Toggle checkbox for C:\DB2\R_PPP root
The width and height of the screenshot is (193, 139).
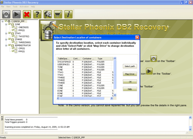[x=6, y=21]
